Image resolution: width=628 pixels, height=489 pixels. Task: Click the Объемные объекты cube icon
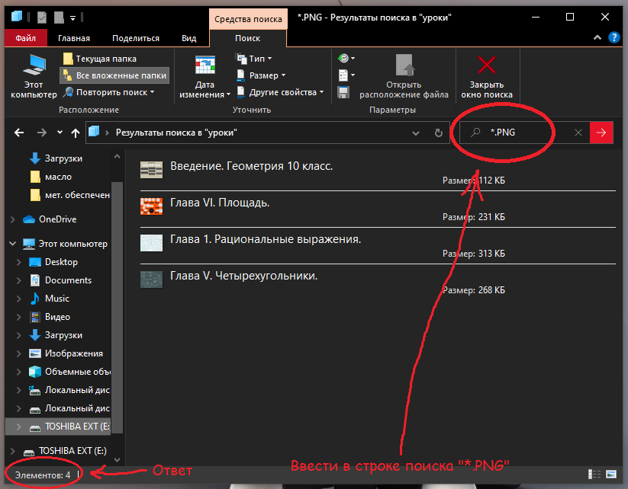35,372
